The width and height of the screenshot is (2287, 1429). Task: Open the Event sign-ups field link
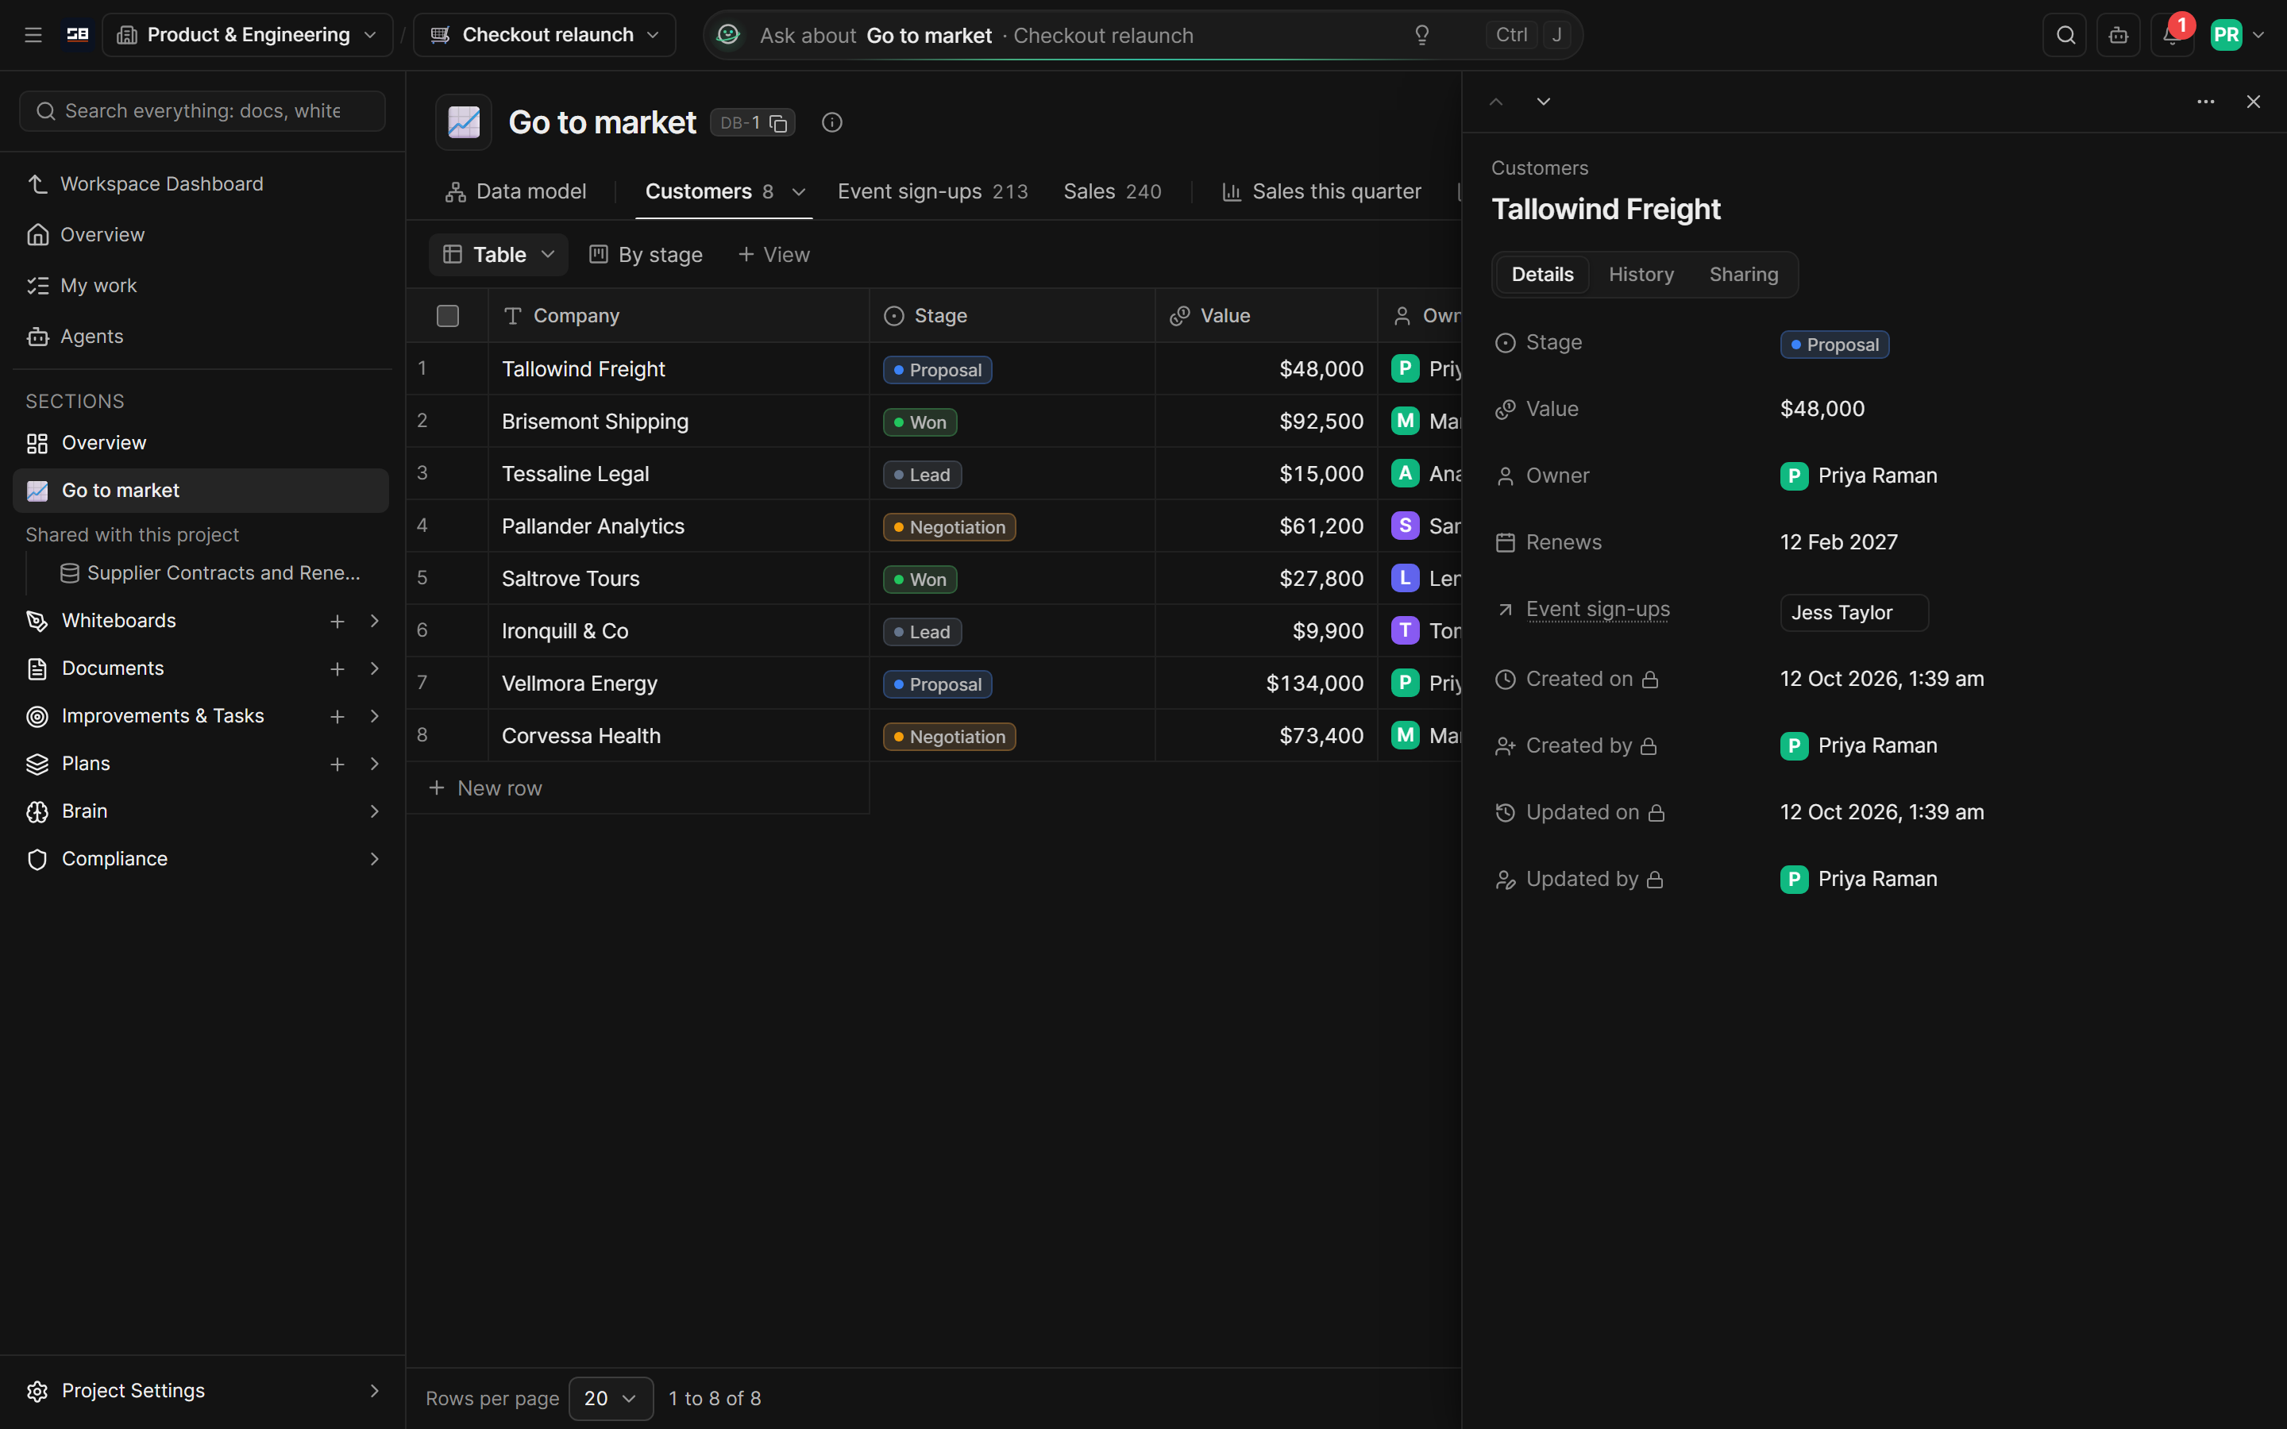[x=1597, y=610]
